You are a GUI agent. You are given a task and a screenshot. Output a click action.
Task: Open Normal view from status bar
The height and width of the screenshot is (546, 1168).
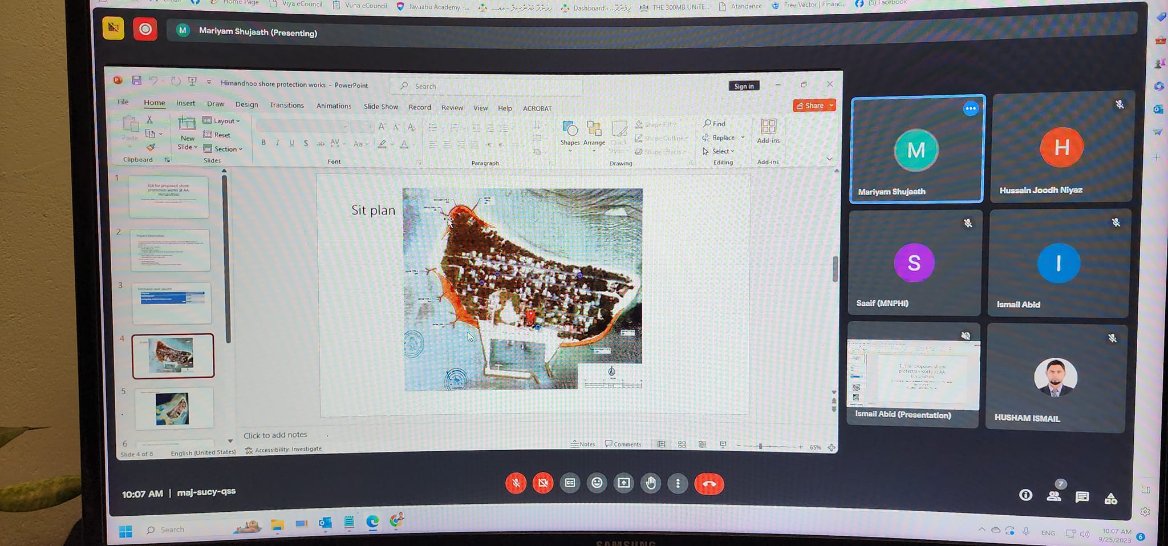(x=661, y=444)
